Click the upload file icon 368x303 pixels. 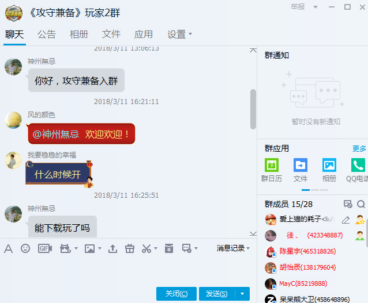112,248
